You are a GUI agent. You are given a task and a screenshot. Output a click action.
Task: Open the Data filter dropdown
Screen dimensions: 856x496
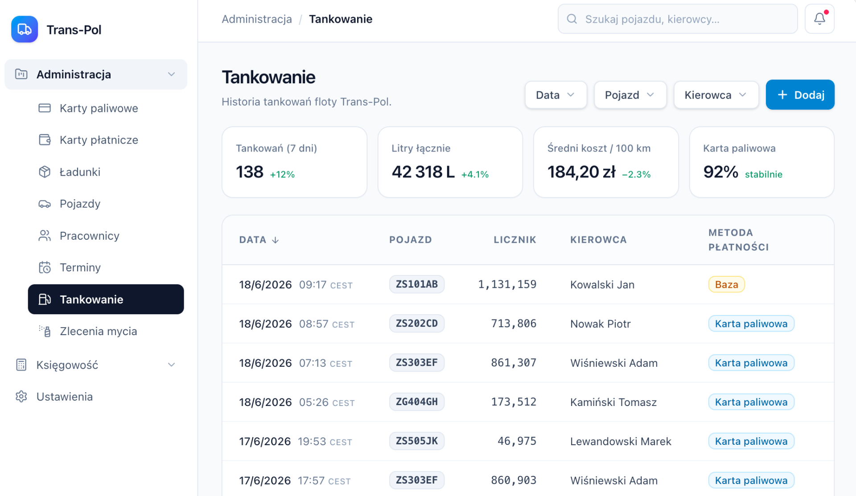(x=556, y=95)
